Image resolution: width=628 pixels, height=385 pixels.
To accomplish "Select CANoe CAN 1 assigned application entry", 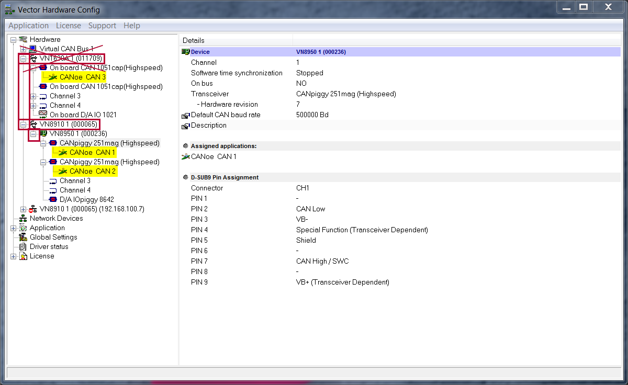I will pos(213,156).
